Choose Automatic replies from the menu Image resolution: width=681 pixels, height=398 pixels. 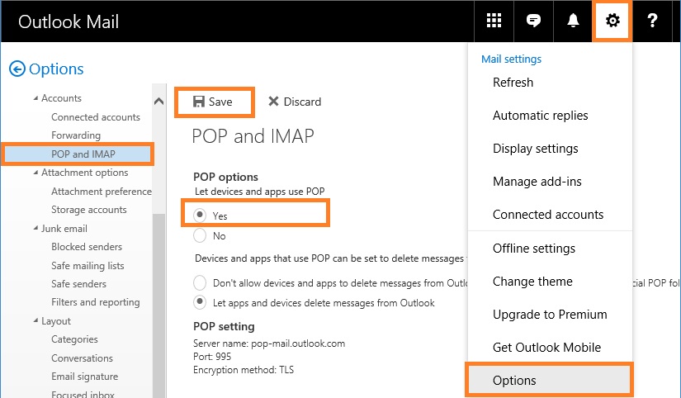tap(541, 116)
